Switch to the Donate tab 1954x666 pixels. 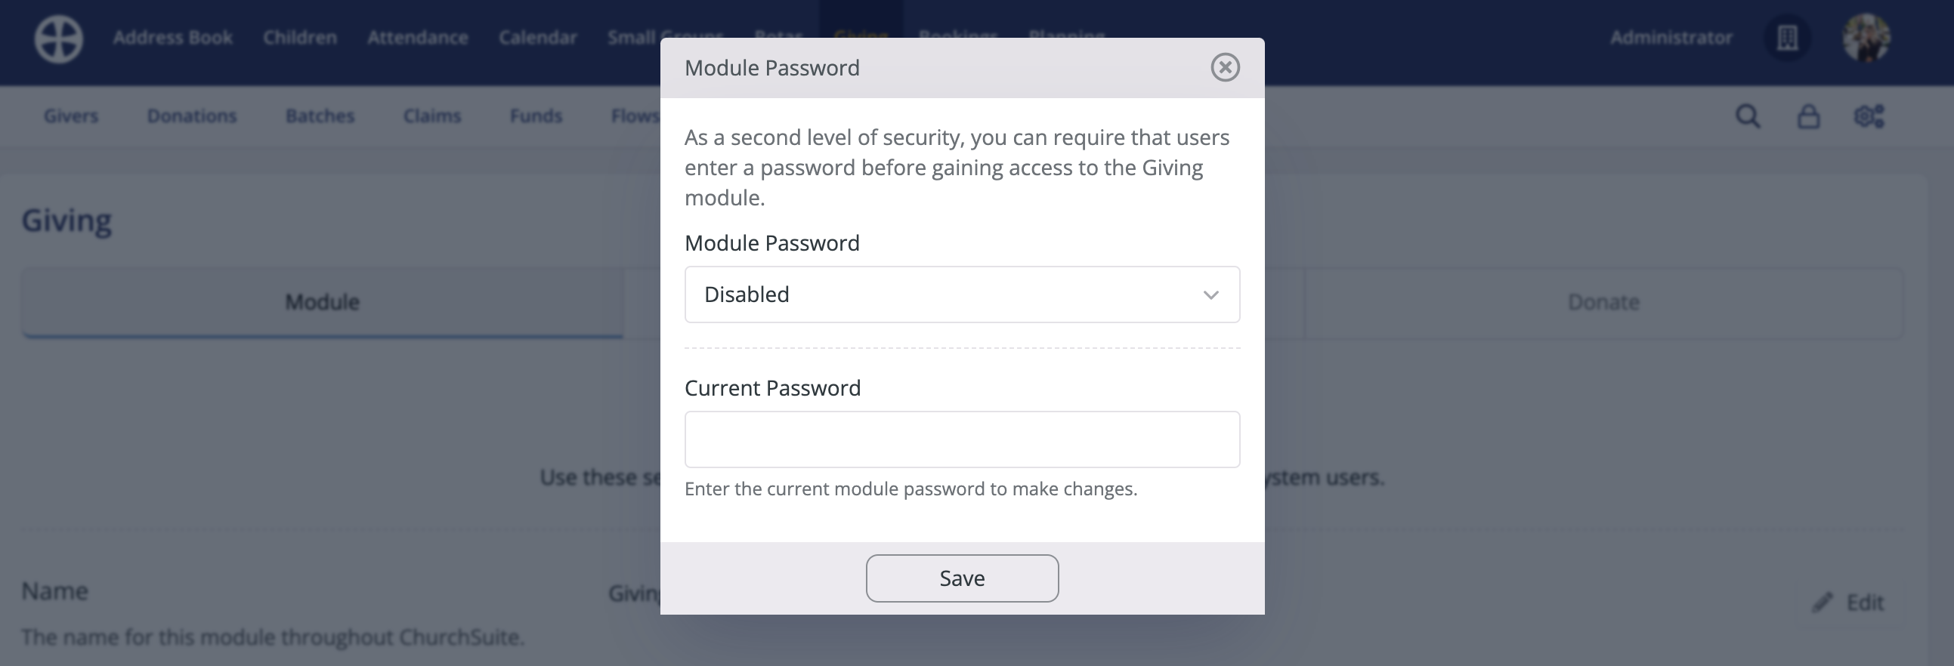1602,301
